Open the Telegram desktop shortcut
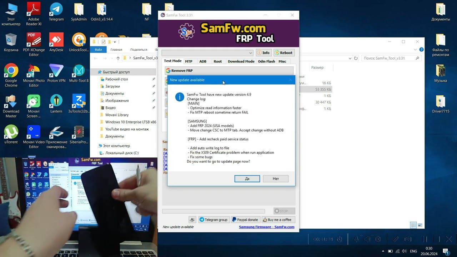 pos(56,12)
